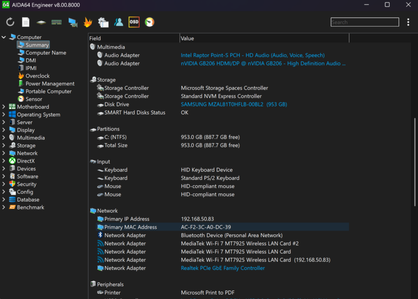The height and width of the screenshot is (299, 418).
Task: Expand the Devices tree node
Action: click(x=4, y=168)
